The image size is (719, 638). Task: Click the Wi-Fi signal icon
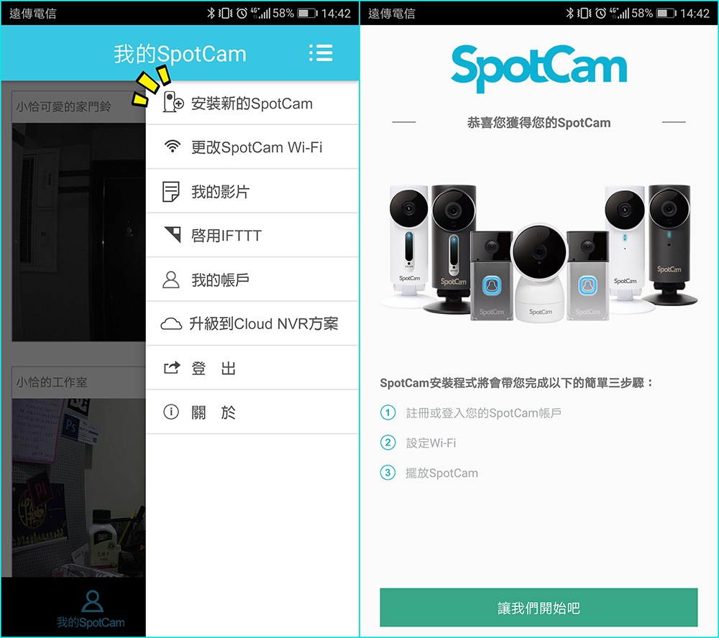tap(173, 147)
